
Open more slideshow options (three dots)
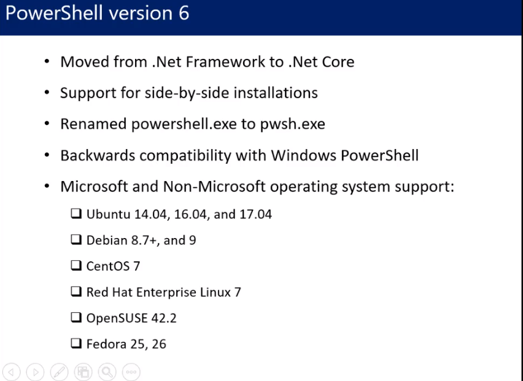coord(131,372)
